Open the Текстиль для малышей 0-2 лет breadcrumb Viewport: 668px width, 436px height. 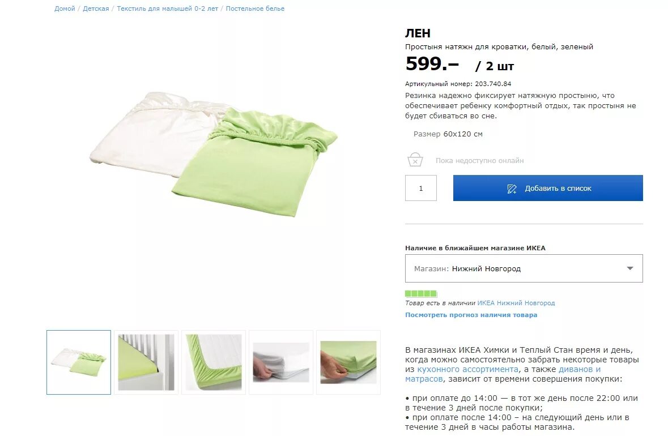168,8
